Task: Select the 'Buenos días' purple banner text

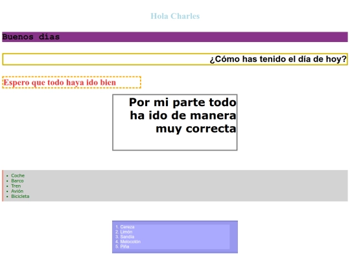Action: (x=31, y=37)
